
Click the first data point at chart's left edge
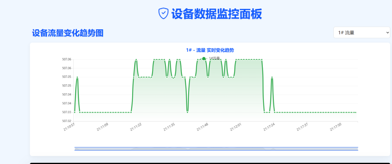pyautogui.click(x=74, y=112)
